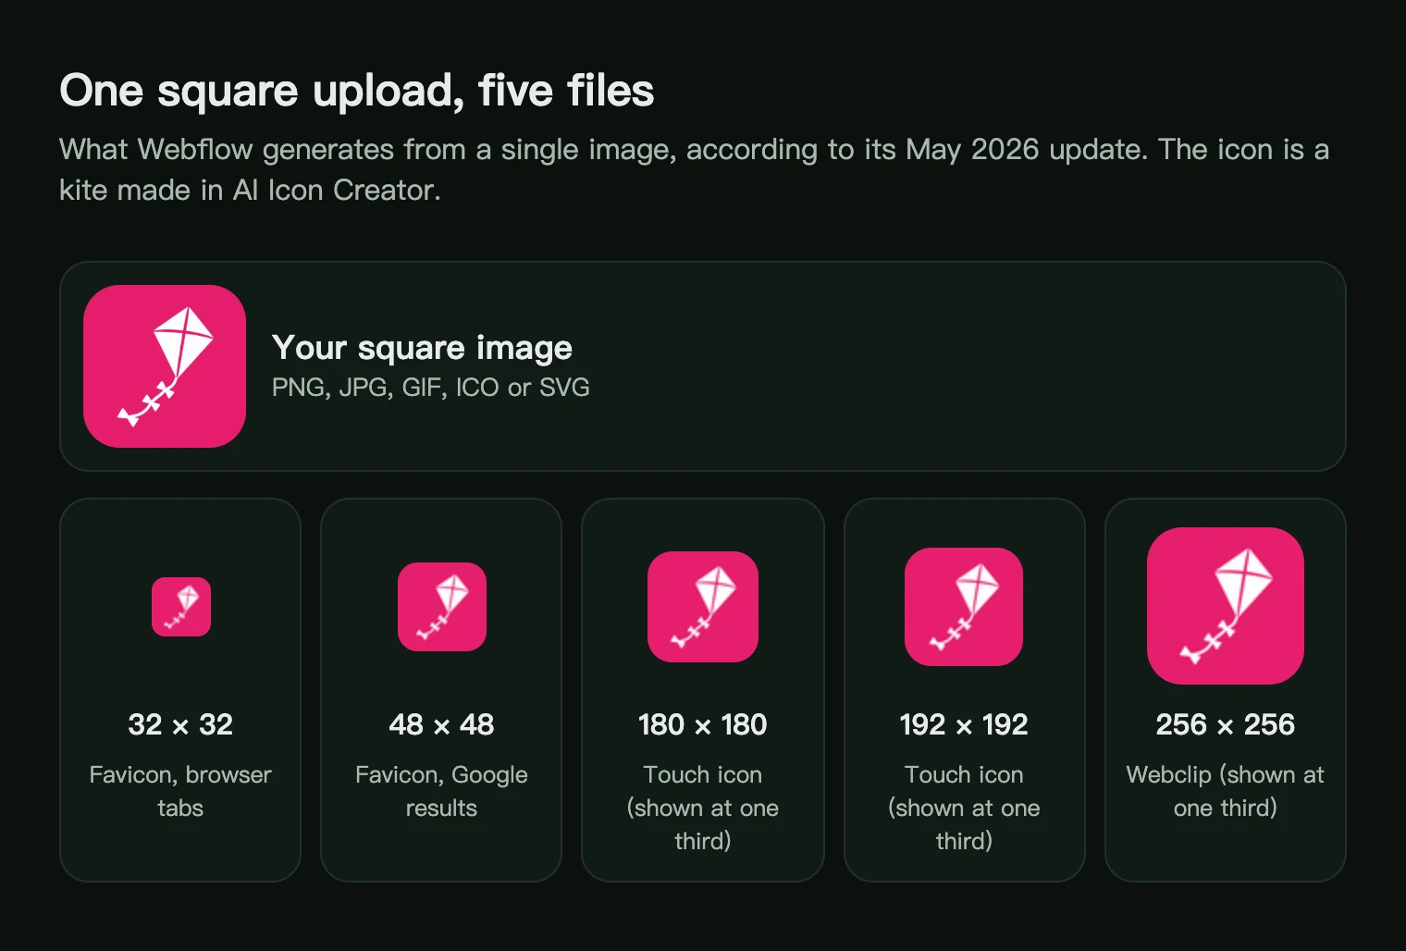Click the 'PNG, JPG, GIF, ICO or SVG' text

click(x=431, y=388)
